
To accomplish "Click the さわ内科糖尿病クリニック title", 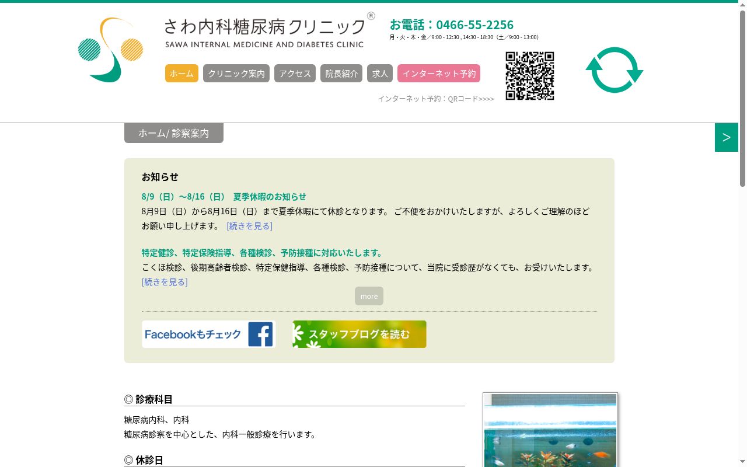I will (264, 26).
